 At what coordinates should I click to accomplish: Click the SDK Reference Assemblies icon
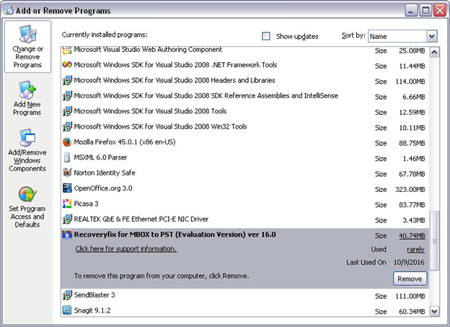click(x=67, y=96)
